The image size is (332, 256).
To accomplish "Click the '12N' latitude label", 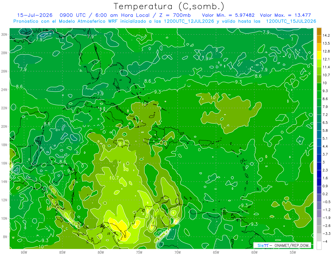I will 4,200.
